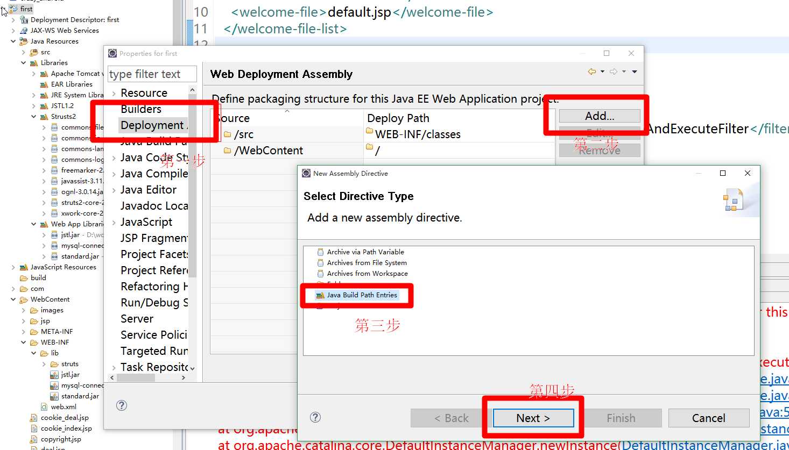Cancel the New Assembly Directive dialog
789x450 pixels.
click(x=708, y=418)
